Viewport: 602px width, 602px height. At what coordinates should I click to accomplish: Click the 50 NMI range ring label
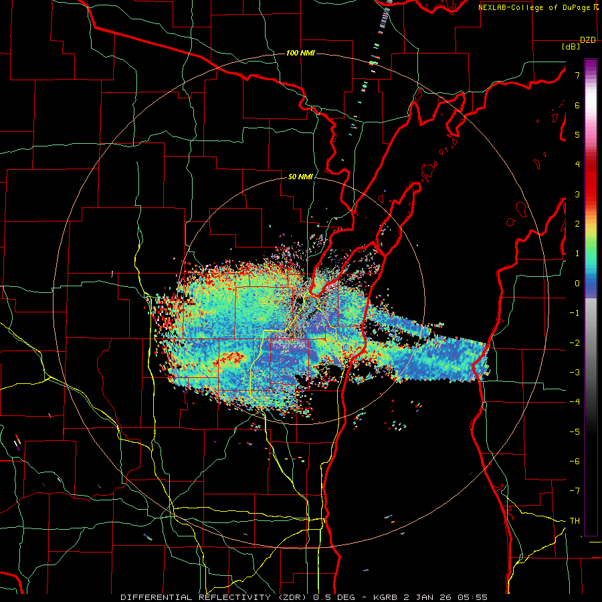tap(300, 177)
